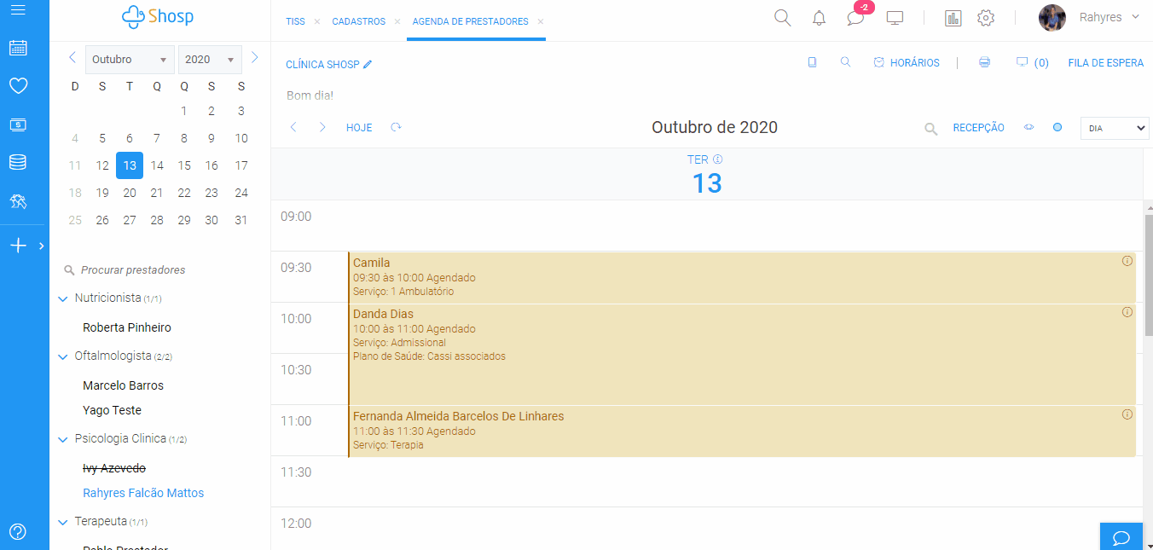Click the info icon next to TER
Screen dimensions: 1153x550
pyautogui.click(x=718, y=159)
